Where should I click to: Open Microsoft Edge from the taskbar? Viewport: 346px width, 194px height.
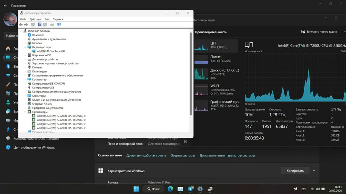tap(170, 189)
